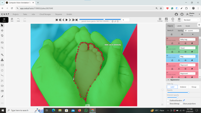Adjust the Opacity slider
Viewport: 201px width, 113px height.
[189, 92]
